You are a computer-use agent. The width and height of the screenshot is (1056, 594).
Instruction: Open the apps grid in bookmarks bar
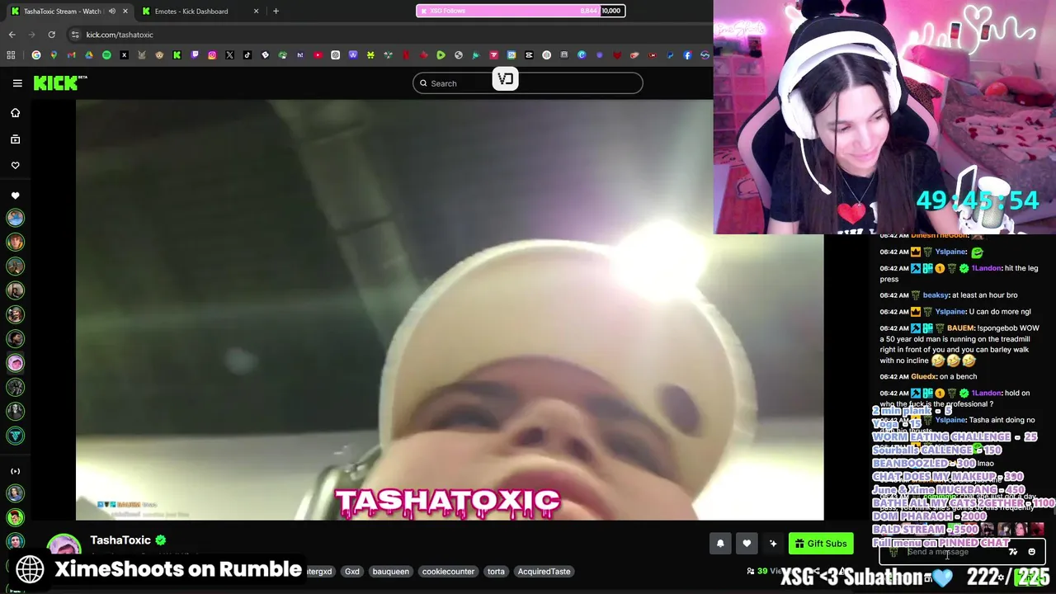point(11,55)
